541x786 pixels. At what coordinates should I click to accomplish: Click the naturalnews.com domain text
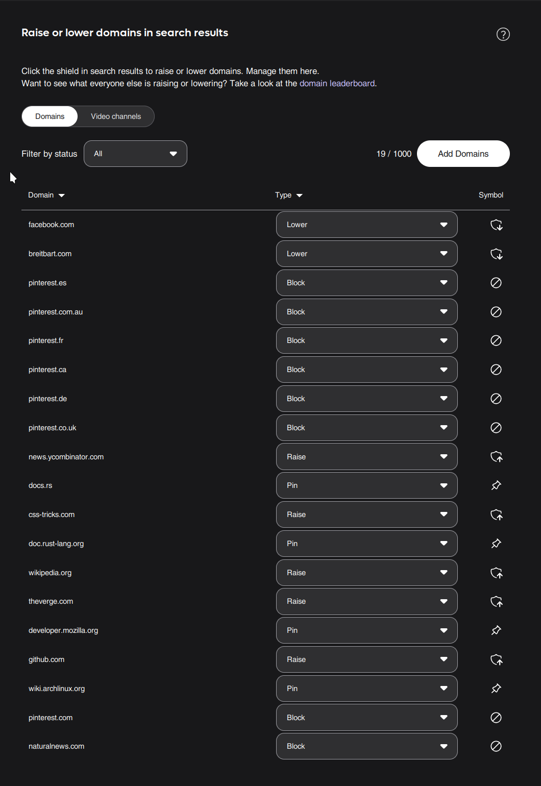tap(56, 746)
